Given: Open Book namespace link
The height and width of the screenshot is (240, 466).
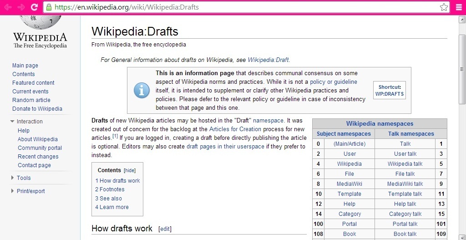Looking at the screenshot, I should click(349, 234).
